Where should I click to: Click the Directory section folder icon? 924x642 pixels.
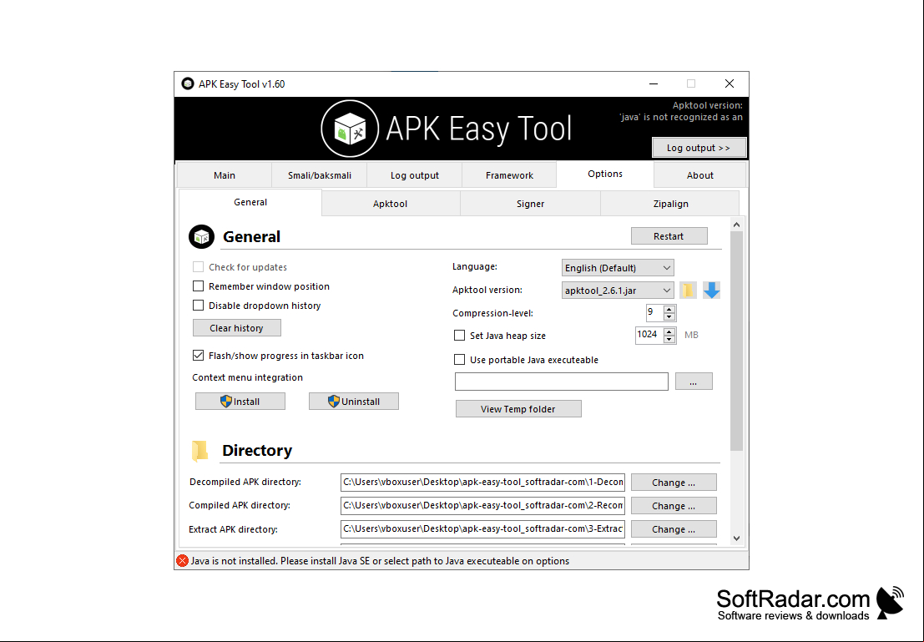tap(200, 451)
